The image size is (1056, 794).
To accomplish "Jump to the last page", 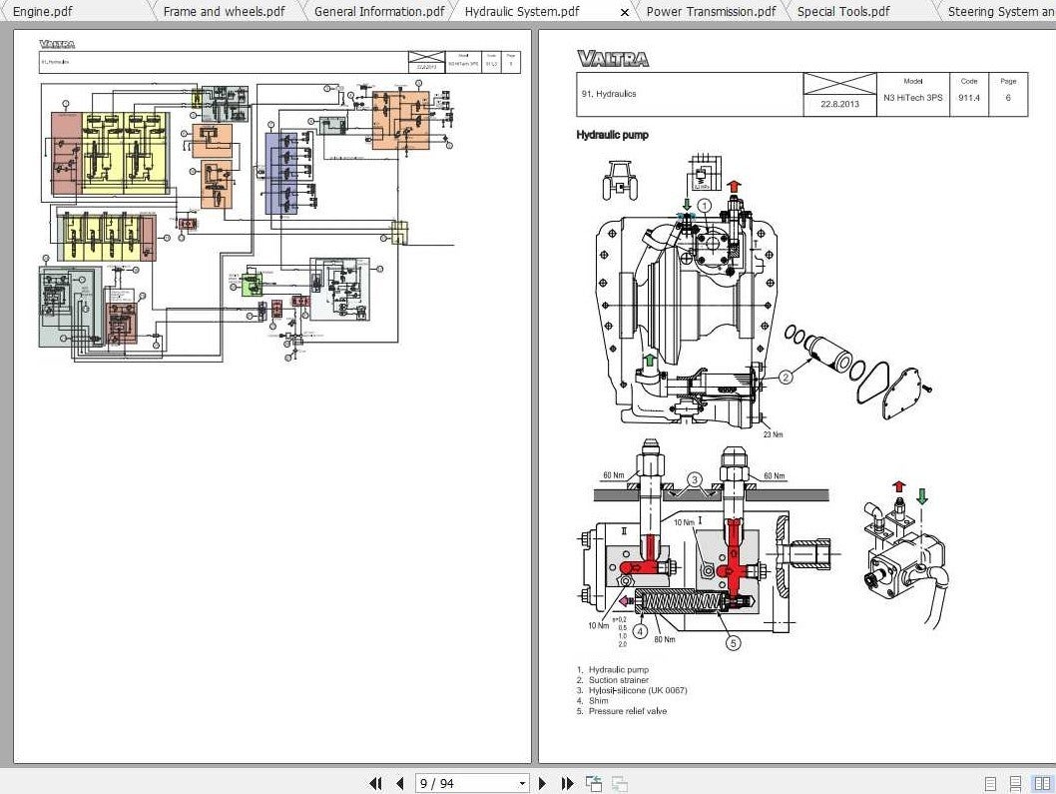I will point(567,783).
